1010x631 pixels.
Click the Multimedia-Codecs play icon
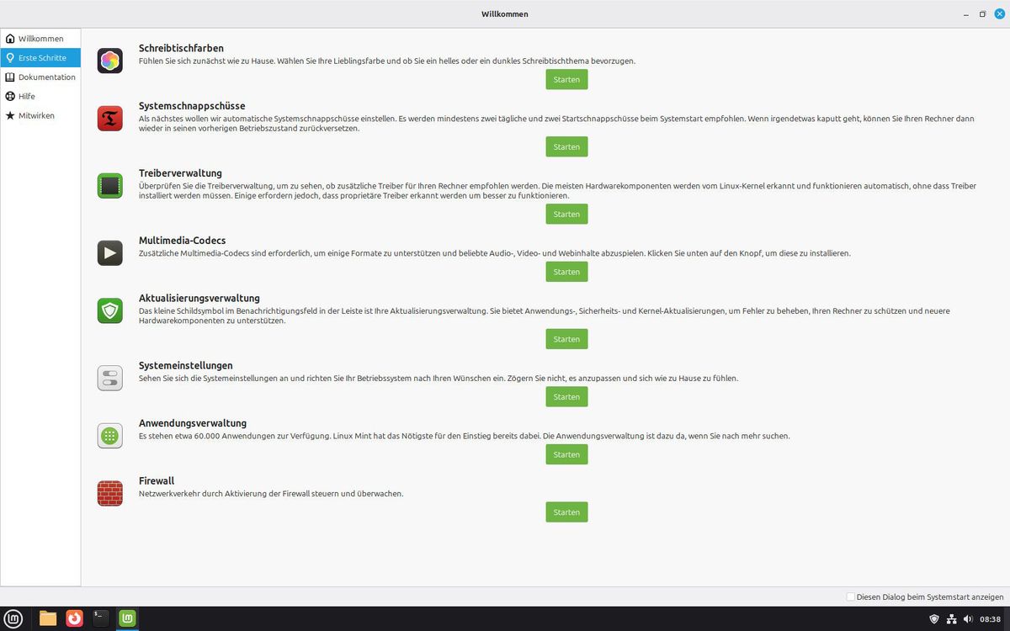click(110, 252)
